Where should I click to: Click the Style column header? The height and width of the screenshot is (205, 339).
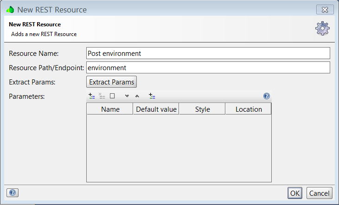(x=202, y=109)
